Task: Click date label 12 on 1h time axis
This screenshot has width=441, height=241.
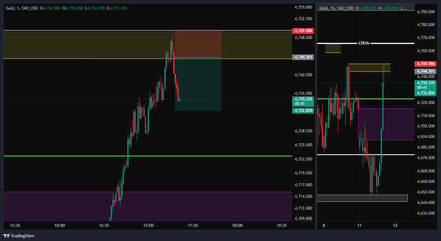Action: [x=395, y=225]
